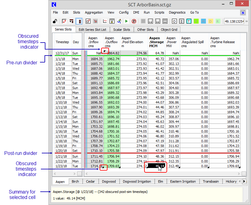
Task: Open the Aggregation menu
Action: pyautogui.click(x=94, y=13)
